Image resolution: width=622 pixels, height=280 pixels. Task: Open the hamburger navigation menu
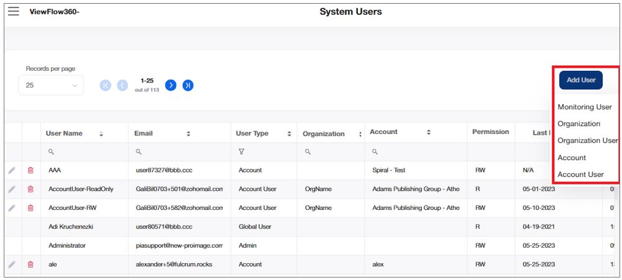click(13, 11)
